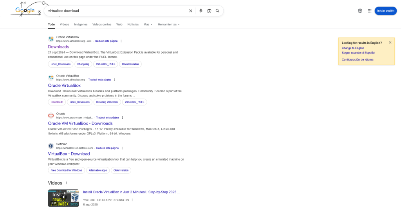Click the Iniciar sesión button
This screenshot has height=207, width=401.
(385, 11)
